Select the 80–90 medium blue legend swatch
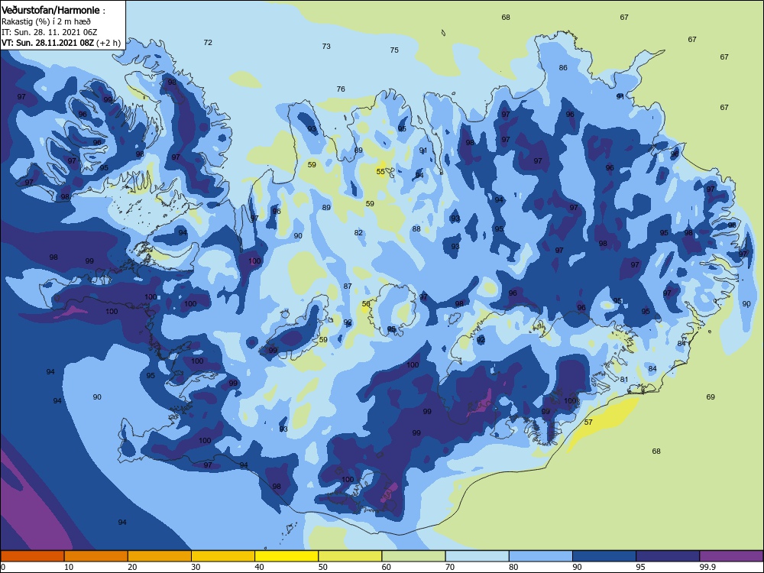The image size is (764, 573). pyautogui.click(x=541, y=556)
